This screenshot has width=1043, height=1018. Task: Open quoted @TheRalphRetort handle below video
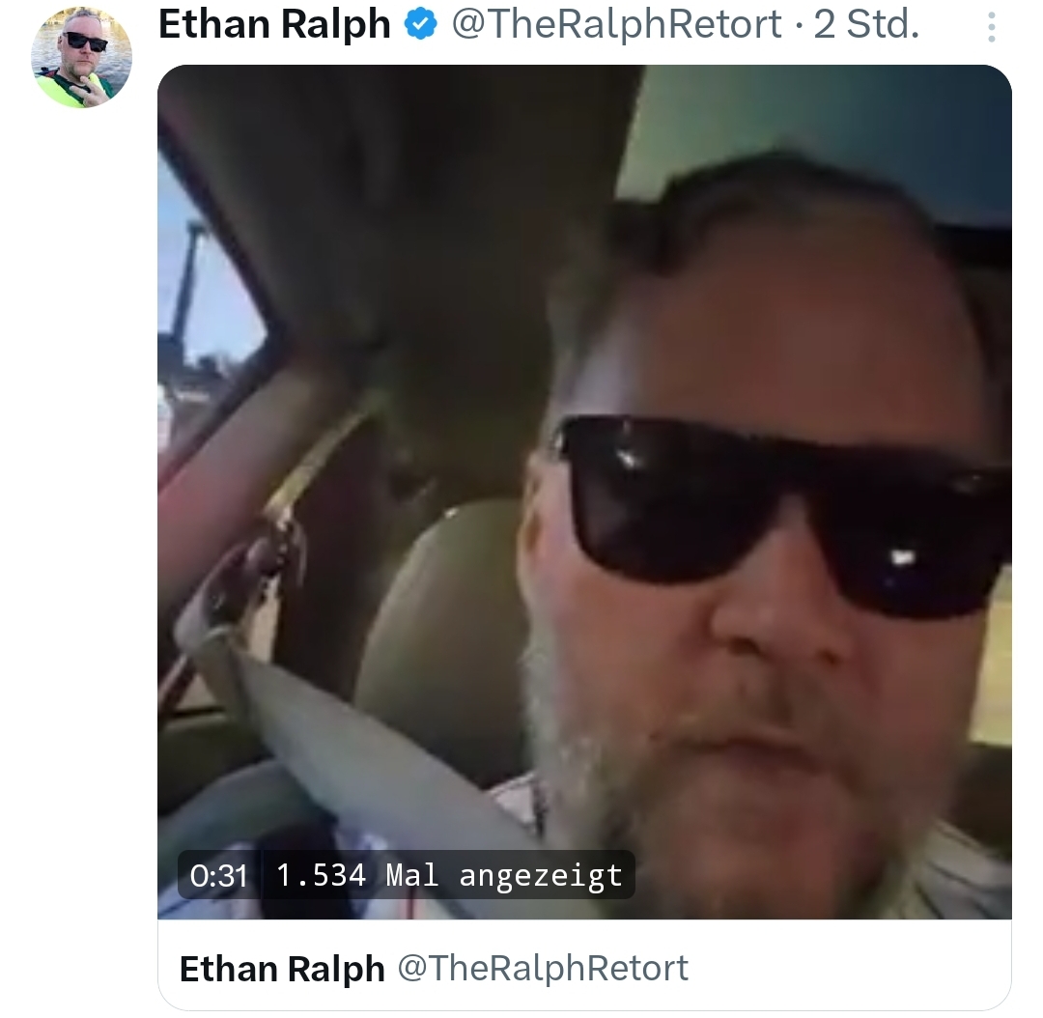543,968
